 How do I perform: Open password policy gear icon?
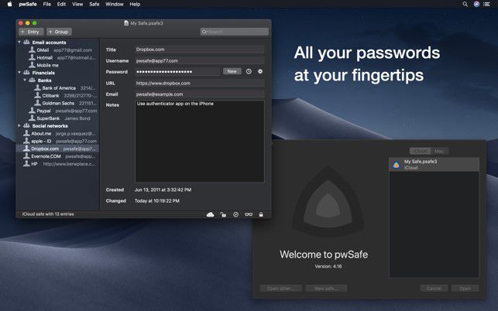(x=260, y=71)
